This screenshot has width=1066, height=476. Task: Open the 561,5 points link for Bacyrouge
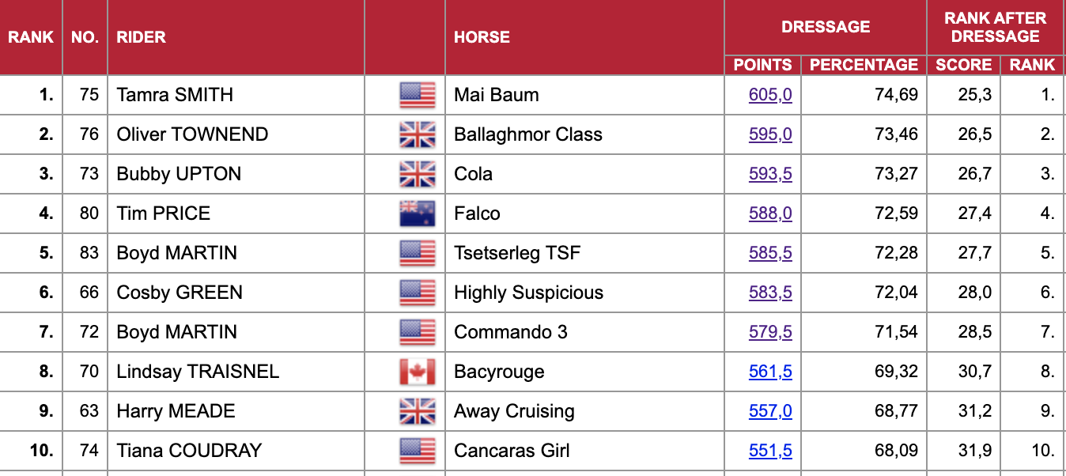[x=770, y=372]
